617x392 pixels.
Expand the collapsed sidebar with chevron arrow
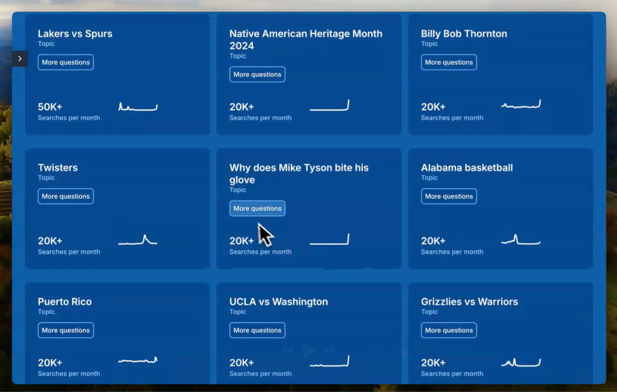[x=20, y=59]
